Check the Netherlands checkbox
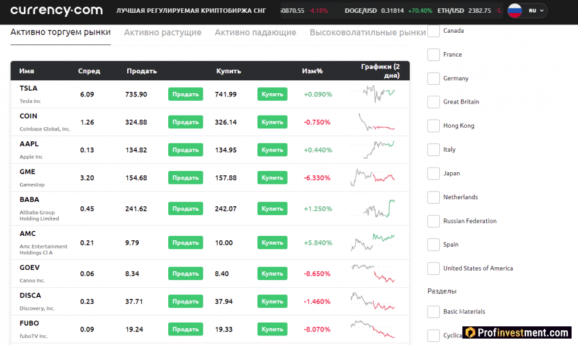The width and height of the screenshot is (578, 345). click(433, 197)
